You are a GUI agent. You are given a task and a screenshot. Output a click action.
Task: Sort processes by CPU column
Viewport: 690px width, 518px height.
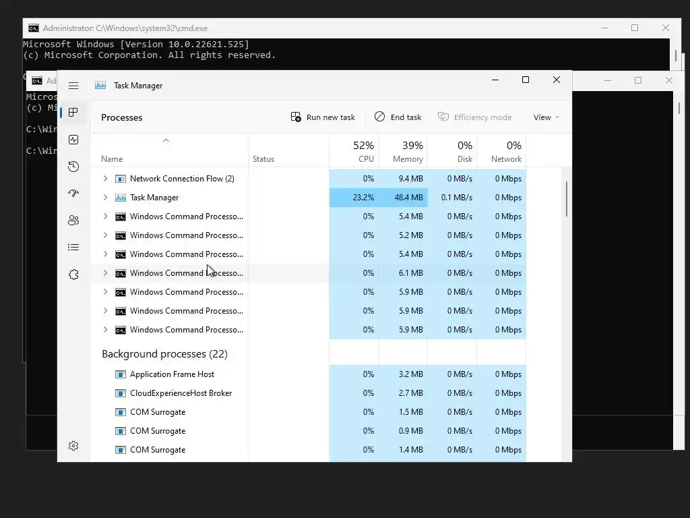click(x=354, y=151)
